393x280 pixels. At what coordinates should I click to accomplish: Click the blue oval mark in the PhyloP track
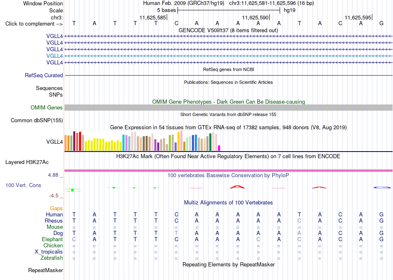tap(382, 187)
